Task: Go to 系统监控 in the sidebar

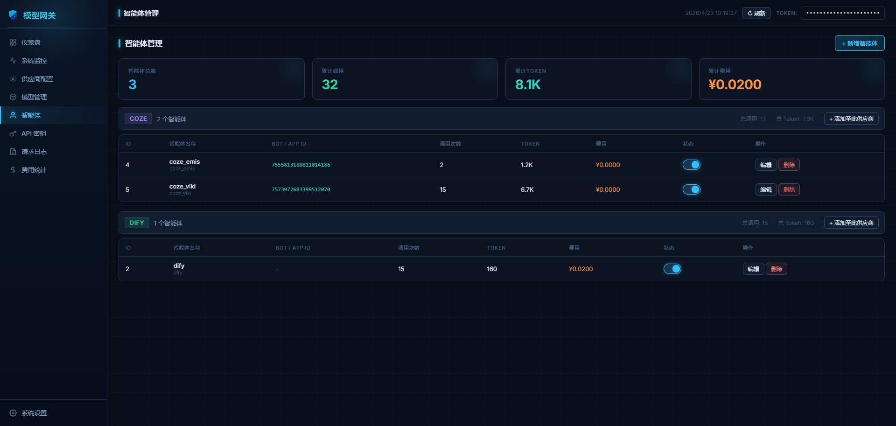Action: click(54, 61)
